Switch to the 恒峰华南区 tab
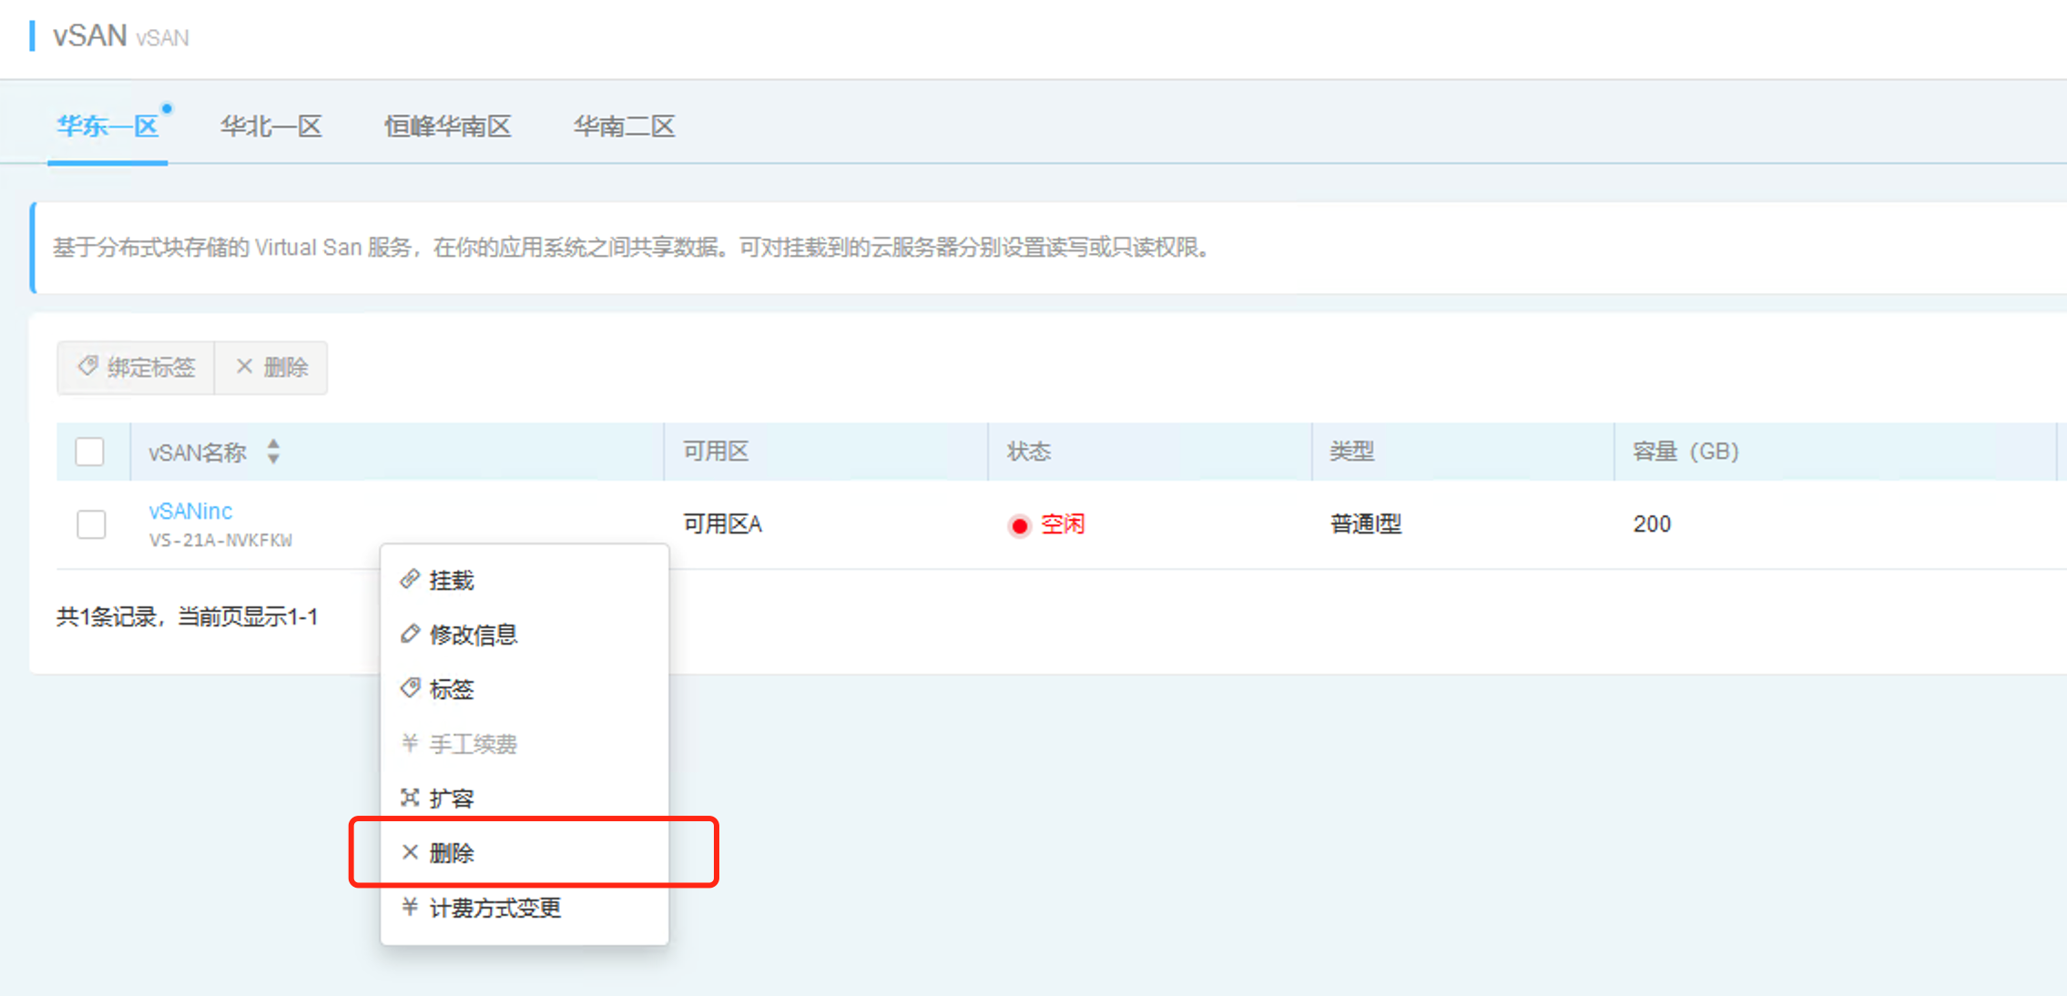This screenshot has width=2067, height=996. [x=447, y=127]
